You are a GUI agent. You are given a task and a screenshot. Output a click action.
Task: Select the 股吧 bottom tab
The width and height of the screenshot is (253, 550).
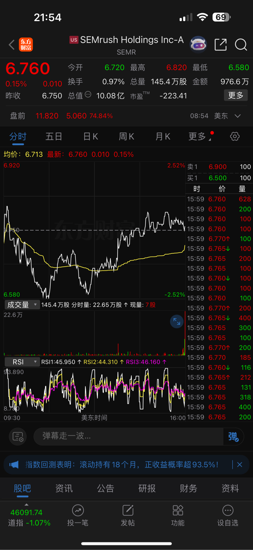tap(22, 489)
